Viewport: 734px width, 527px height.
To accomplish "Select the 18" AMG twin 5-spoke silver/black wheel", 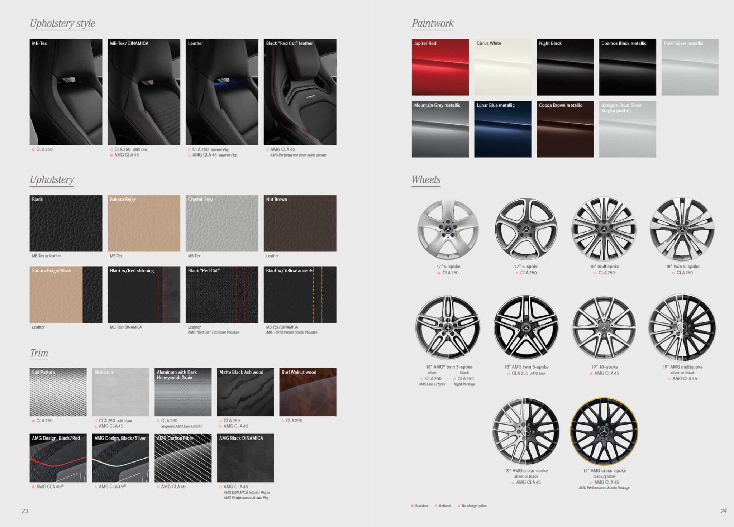I will (x=448, y=327).
